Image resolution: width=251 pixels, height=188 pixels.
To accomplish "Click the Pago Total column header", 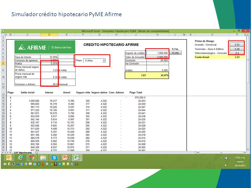I will 136,92.
